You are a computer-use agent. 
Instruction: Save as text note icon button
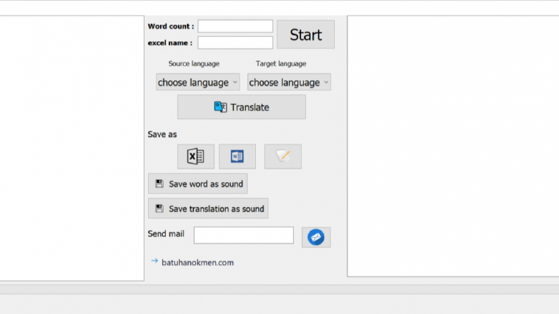click(283, 156)
